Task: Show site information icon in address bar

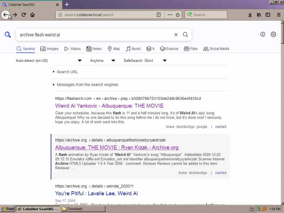Action: pyautogui.click(x=60, y=15)
